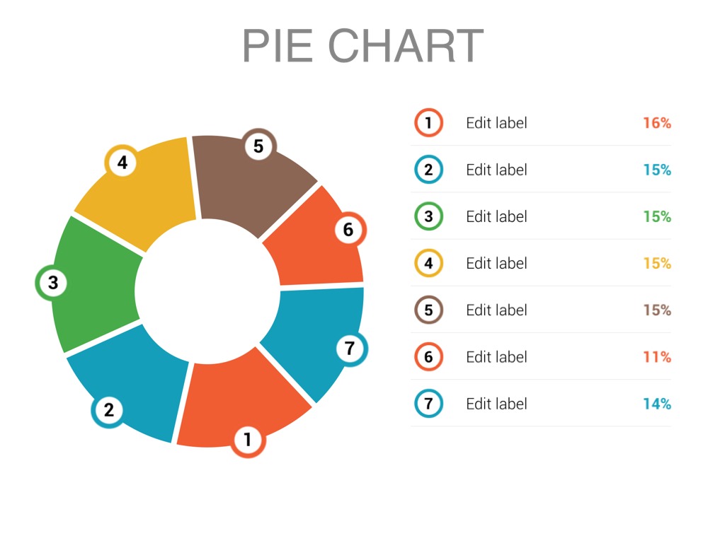Click the Edit label text for item 4
Viewport: 725px width, 543px height.
click(496, 263)
